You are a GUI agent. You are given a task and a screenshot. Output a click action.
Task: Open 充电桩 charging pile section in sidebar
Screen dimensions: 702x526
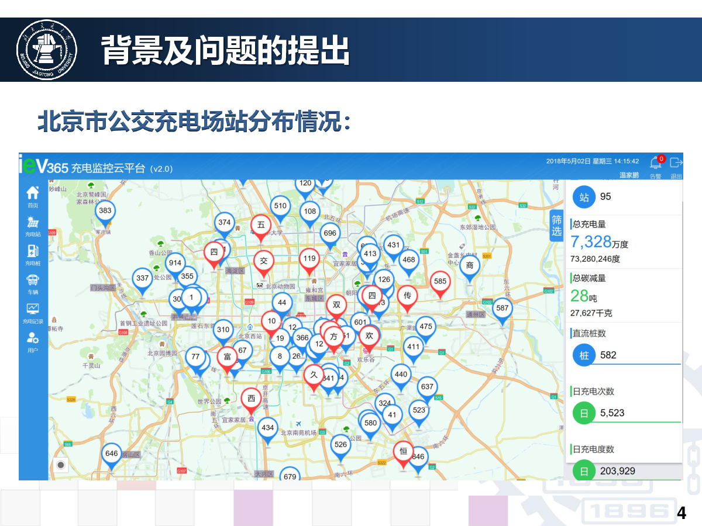[33, 255]
